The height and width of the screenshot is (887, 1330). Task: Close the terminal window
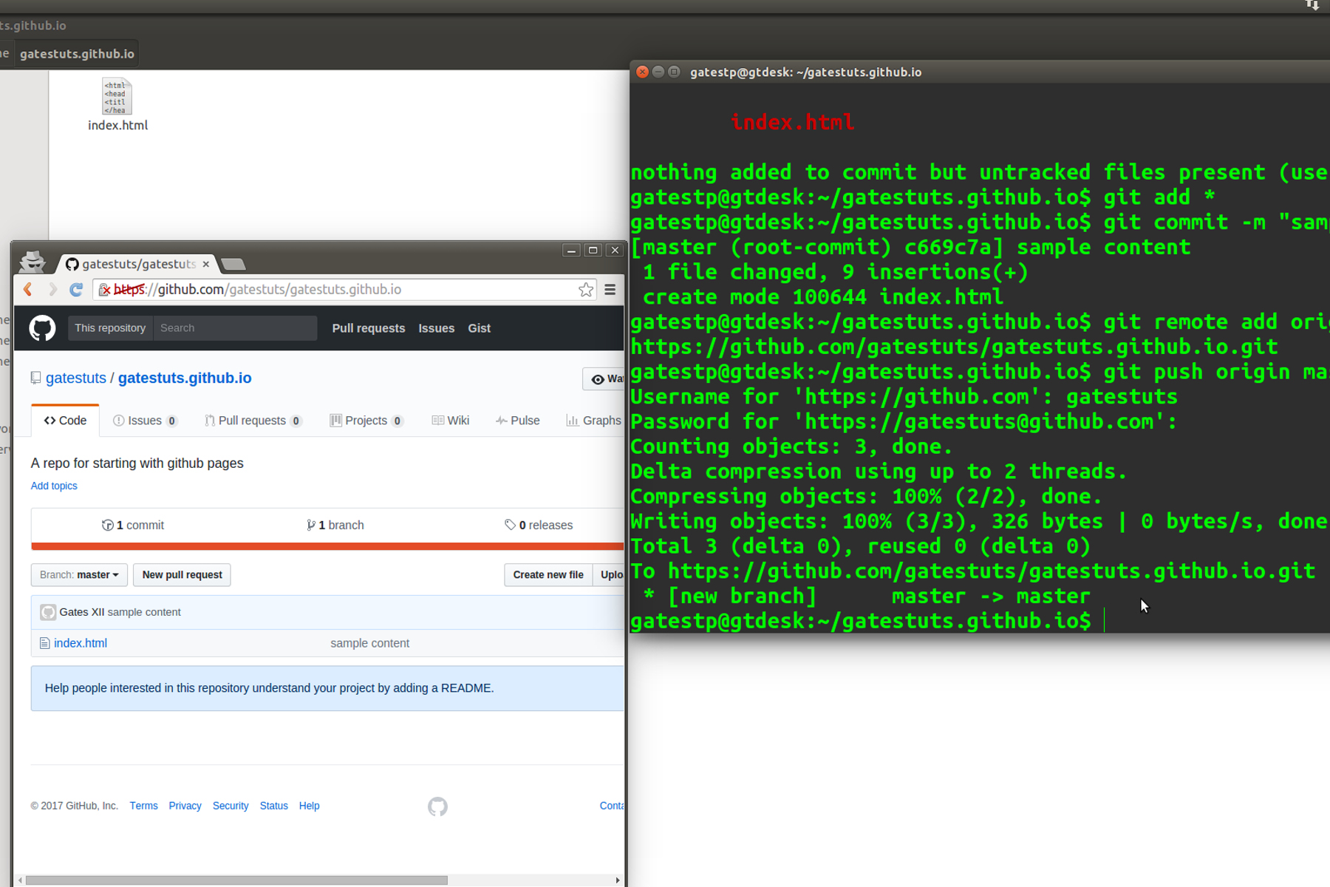pyautogui.click(x=642, y=72)
